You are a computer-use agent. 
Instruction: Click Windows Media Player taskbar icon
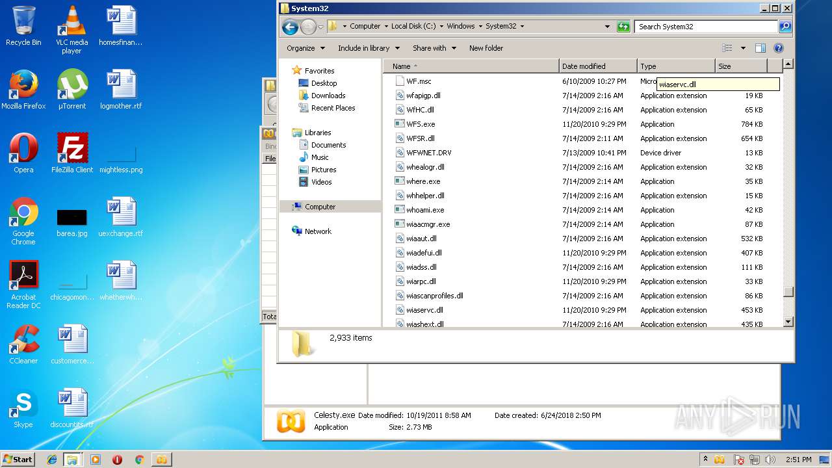point(96,460)
